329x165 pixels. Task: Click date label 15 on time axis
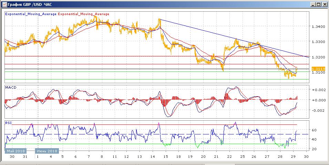click(165, 157)
